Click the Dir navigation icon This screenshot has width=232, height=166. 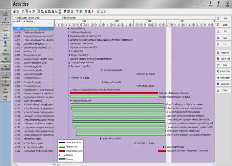point(218,4)
